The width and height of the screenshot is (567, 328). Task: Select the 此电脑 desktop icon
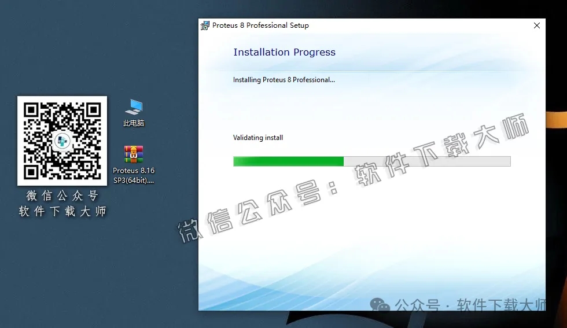[134, 112]
